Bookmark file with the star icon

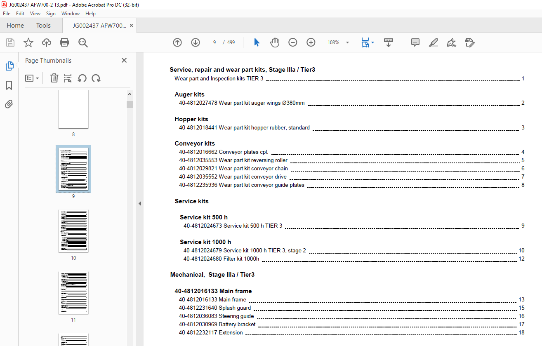(x=28, y=42)
